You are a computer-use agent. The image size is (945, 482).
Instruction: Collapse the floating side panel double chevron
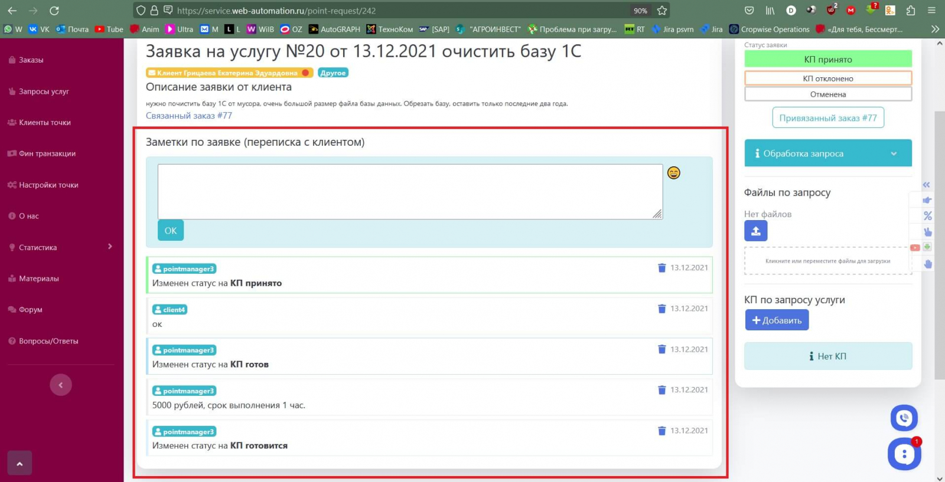pyautogui.click(x=926, y=185)
